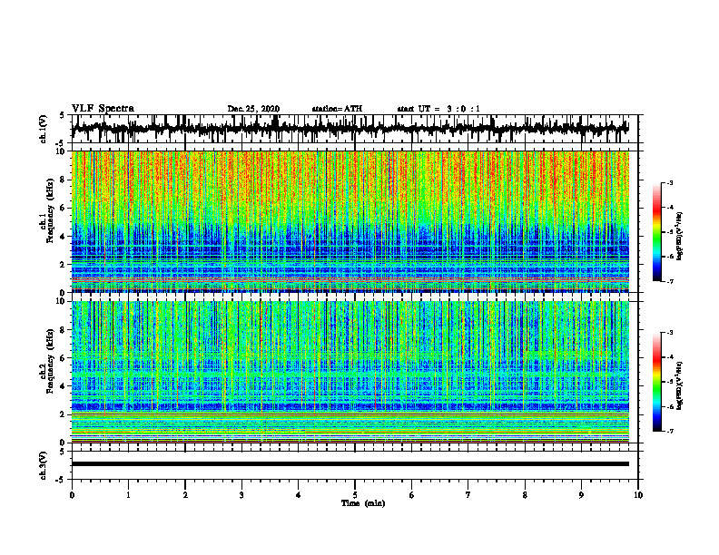
Task: Select the ch.1 color bar "log(PSD)" title
Action: tap(680, 237)
